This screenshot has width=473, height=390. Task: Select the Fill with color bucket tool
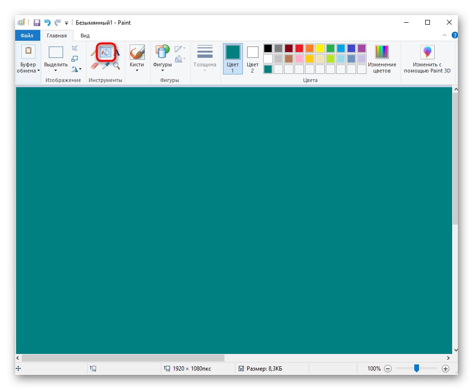[106, 52]
